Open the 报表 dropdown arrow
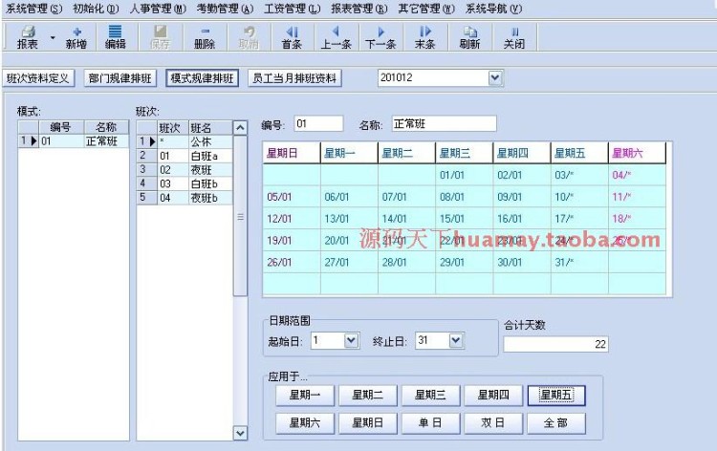Image resolution: width=717 pixels, height=451 pixels. [53, 37]
